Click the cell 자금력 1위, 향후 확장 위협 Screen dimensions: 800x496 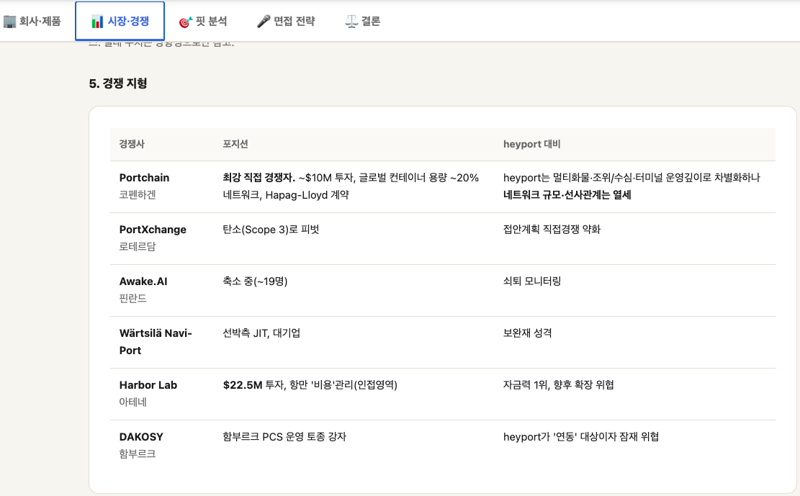(559, 385)
